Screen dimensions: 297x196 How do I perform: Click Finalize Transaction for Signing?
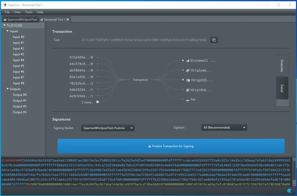(171, 146)
